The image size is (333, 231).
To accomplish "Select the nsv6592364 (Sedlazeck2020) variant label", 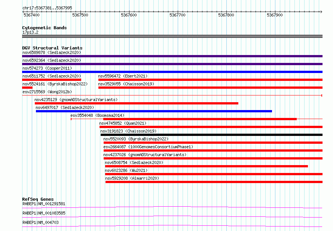I will pos(52,60).
